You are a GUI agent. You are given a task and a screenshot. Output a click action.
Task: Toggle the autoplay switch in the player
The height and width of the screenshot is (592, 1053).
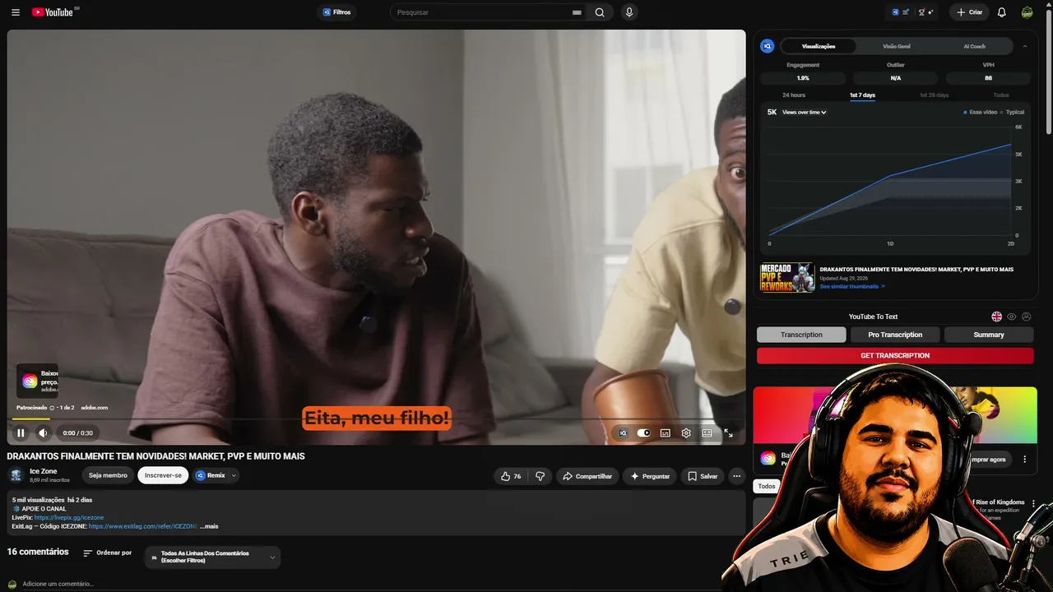pos(643,432)
